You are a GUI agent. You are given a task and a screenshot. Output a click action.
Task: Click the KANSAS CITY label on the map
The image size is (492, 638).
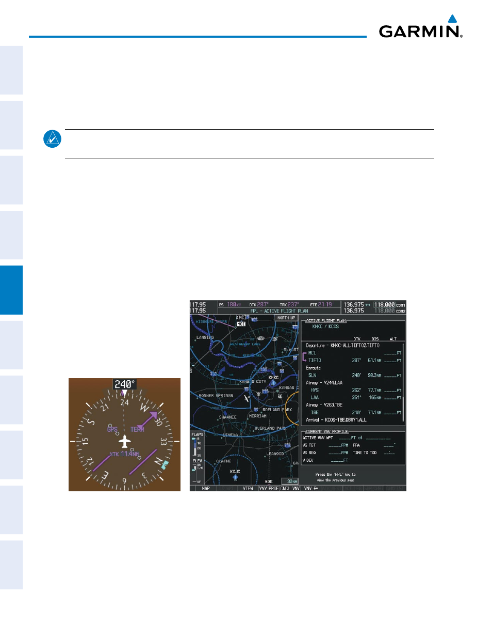pos(253,382)
